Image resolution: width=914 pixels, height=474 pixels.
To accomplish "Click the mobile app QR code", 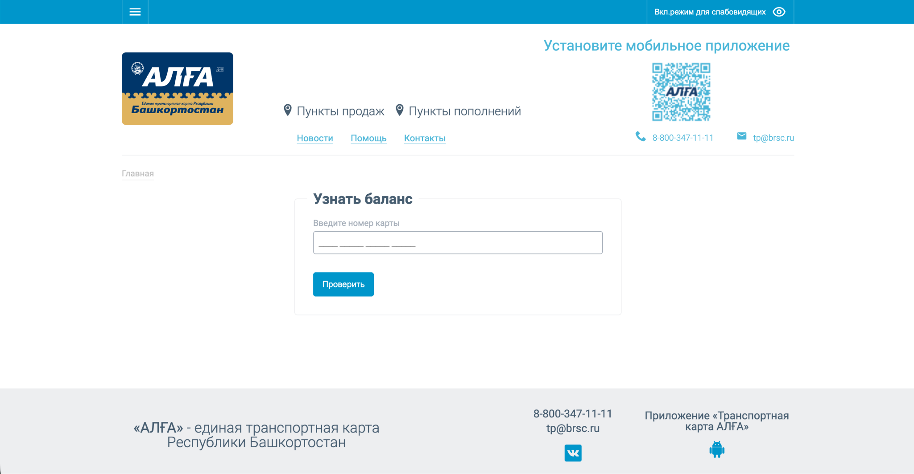I will (x=681, y=92).
